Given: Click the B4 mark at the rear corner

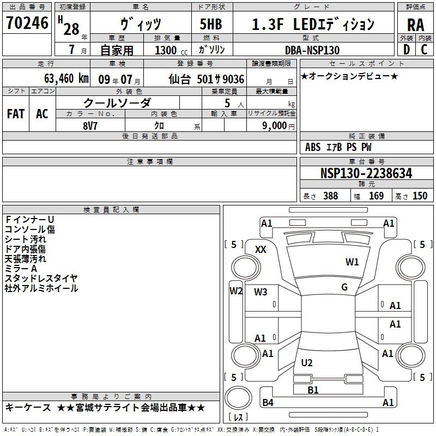Looking at the screenshot, I should (268, 403).
